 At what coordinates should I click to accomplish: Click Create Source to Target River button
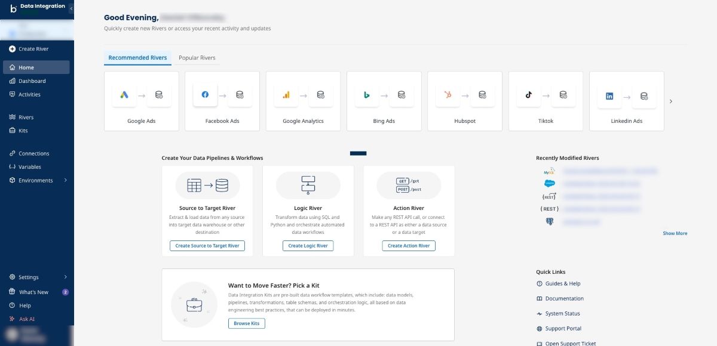click(x=207, y=246)
